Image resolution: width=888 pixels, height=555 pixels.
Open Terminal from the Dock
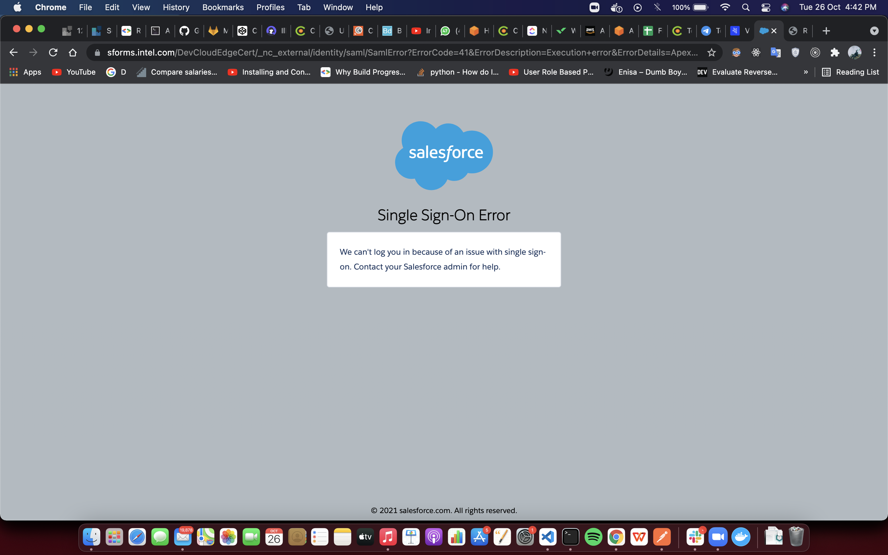(x=571, y=536)
